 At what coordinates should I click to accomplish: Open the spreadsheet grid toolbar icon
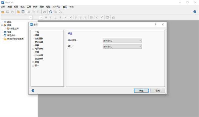click(x=23, y=12)
